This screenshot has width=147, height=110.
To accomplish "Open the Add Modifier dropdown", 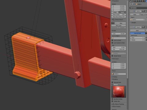I will pyautogui.click(x=138, y=8).
